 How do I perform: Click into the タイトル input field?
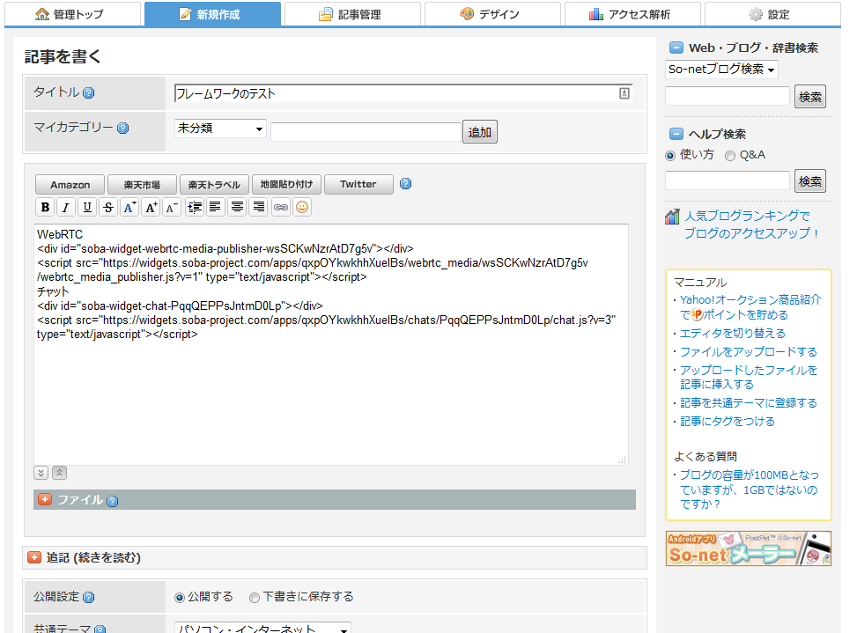[396, 93]
